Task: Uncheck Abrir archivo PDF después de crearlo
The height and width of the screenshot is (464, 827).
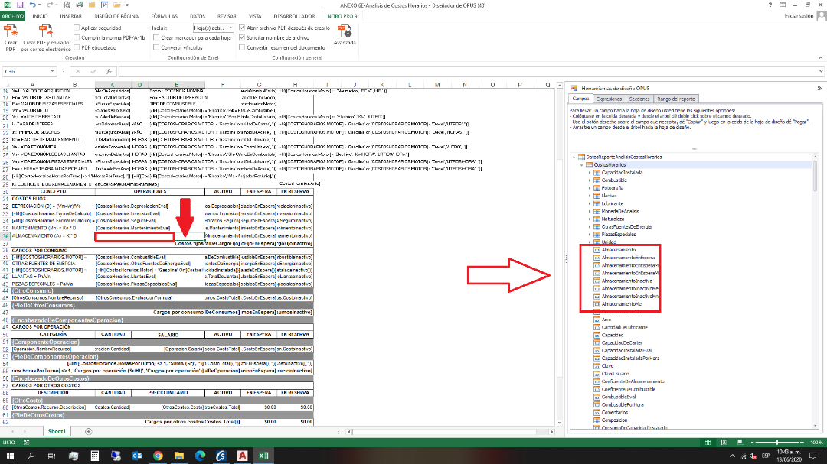Action: coord(242,28)
